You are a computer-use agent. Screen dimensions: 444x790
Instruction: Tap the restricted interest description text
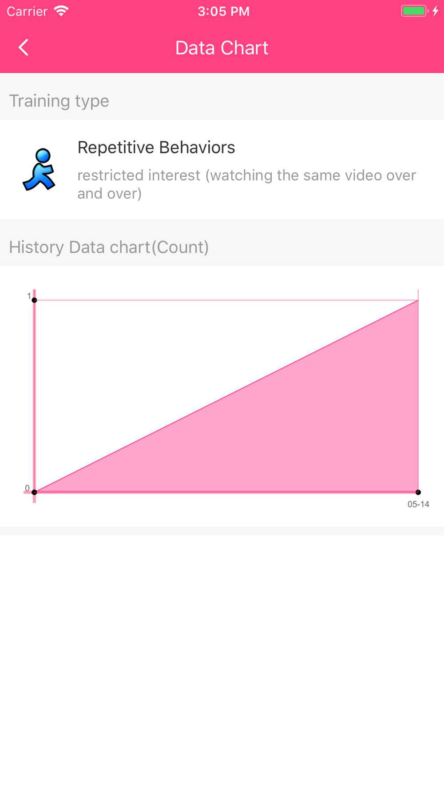point(246,184)
